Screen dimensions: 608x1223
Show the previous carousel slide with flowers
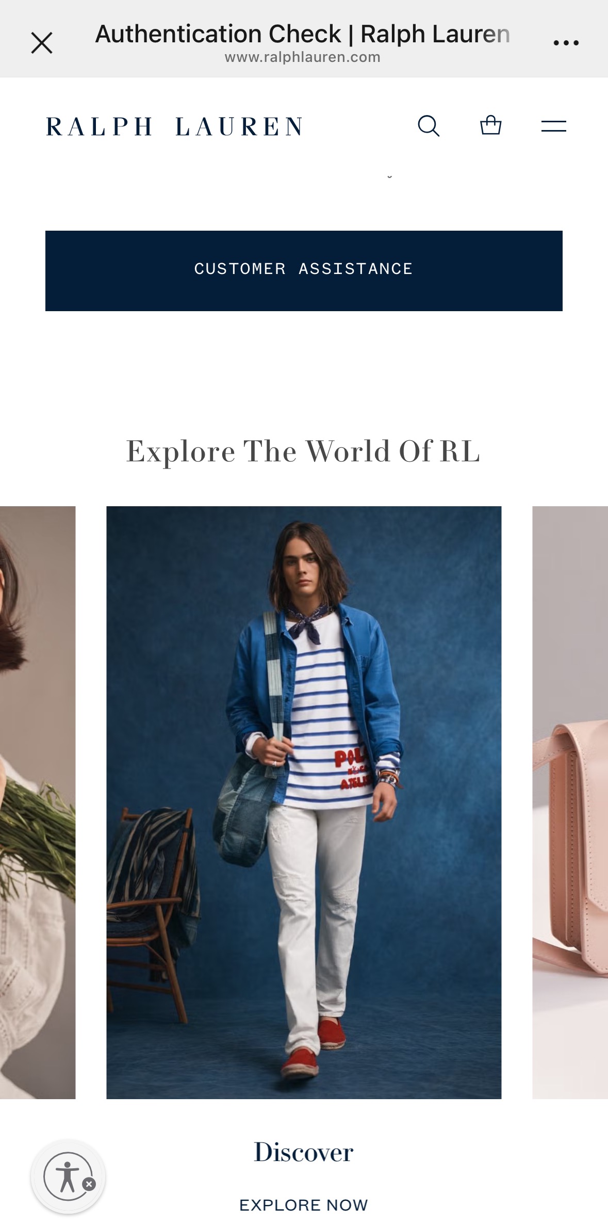coord(38,802)
